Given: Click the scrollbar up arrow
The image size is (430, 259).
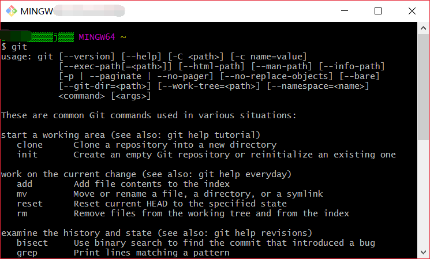Looking at the screenshot, I should coord(423,28).
